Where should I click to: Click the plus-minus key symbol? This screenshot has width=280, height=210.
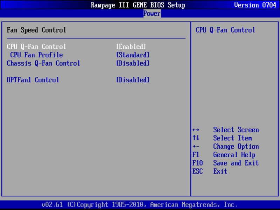[x=196, y=147]
